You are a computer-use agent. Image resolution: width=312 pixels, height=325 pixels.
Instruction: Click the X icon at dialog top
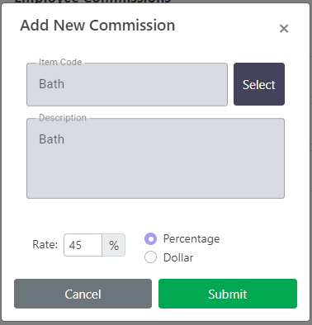(284, 28)
